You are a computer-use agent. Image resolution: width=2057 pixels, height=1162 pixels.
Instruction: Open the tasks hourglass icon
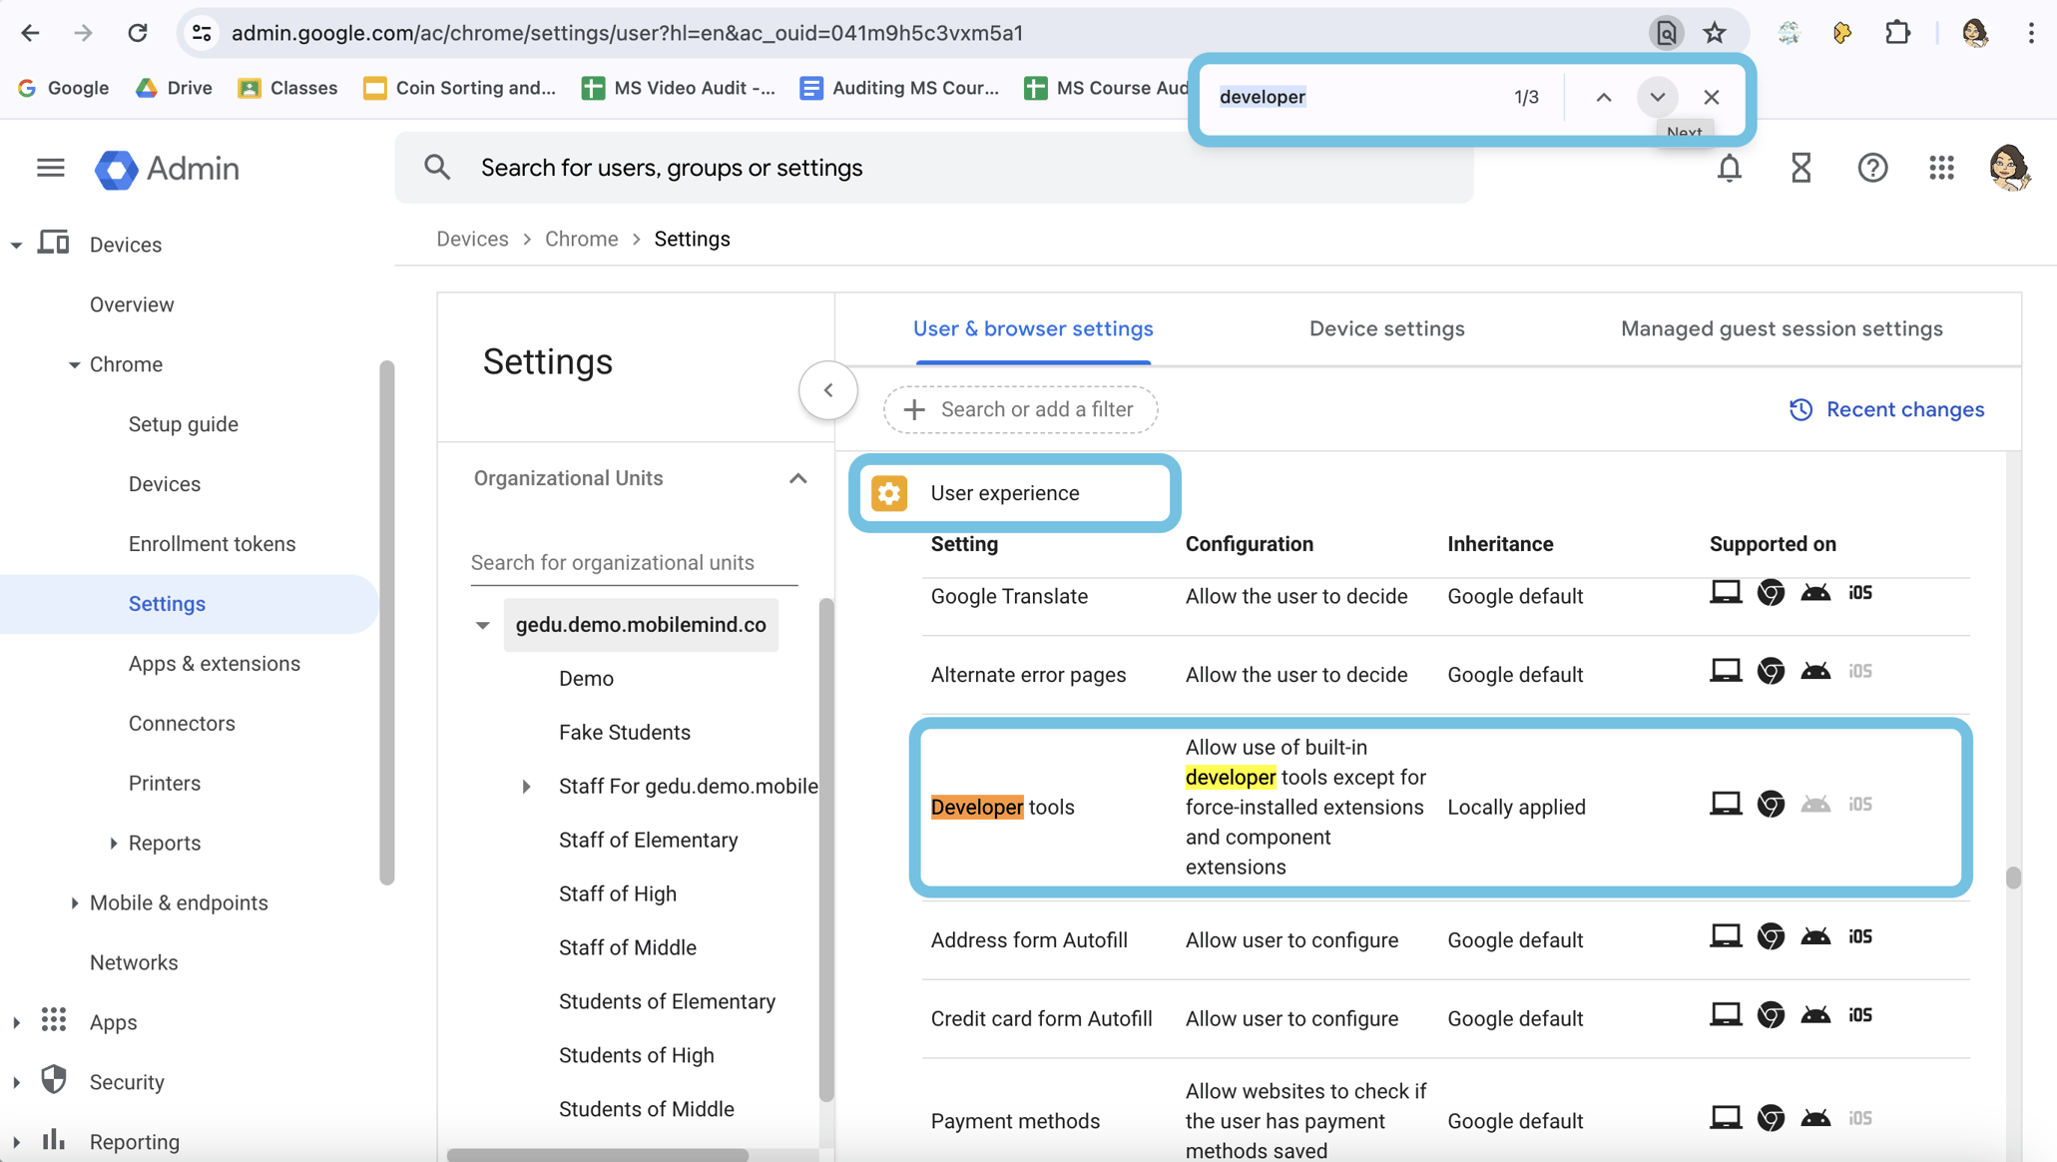1800,168
